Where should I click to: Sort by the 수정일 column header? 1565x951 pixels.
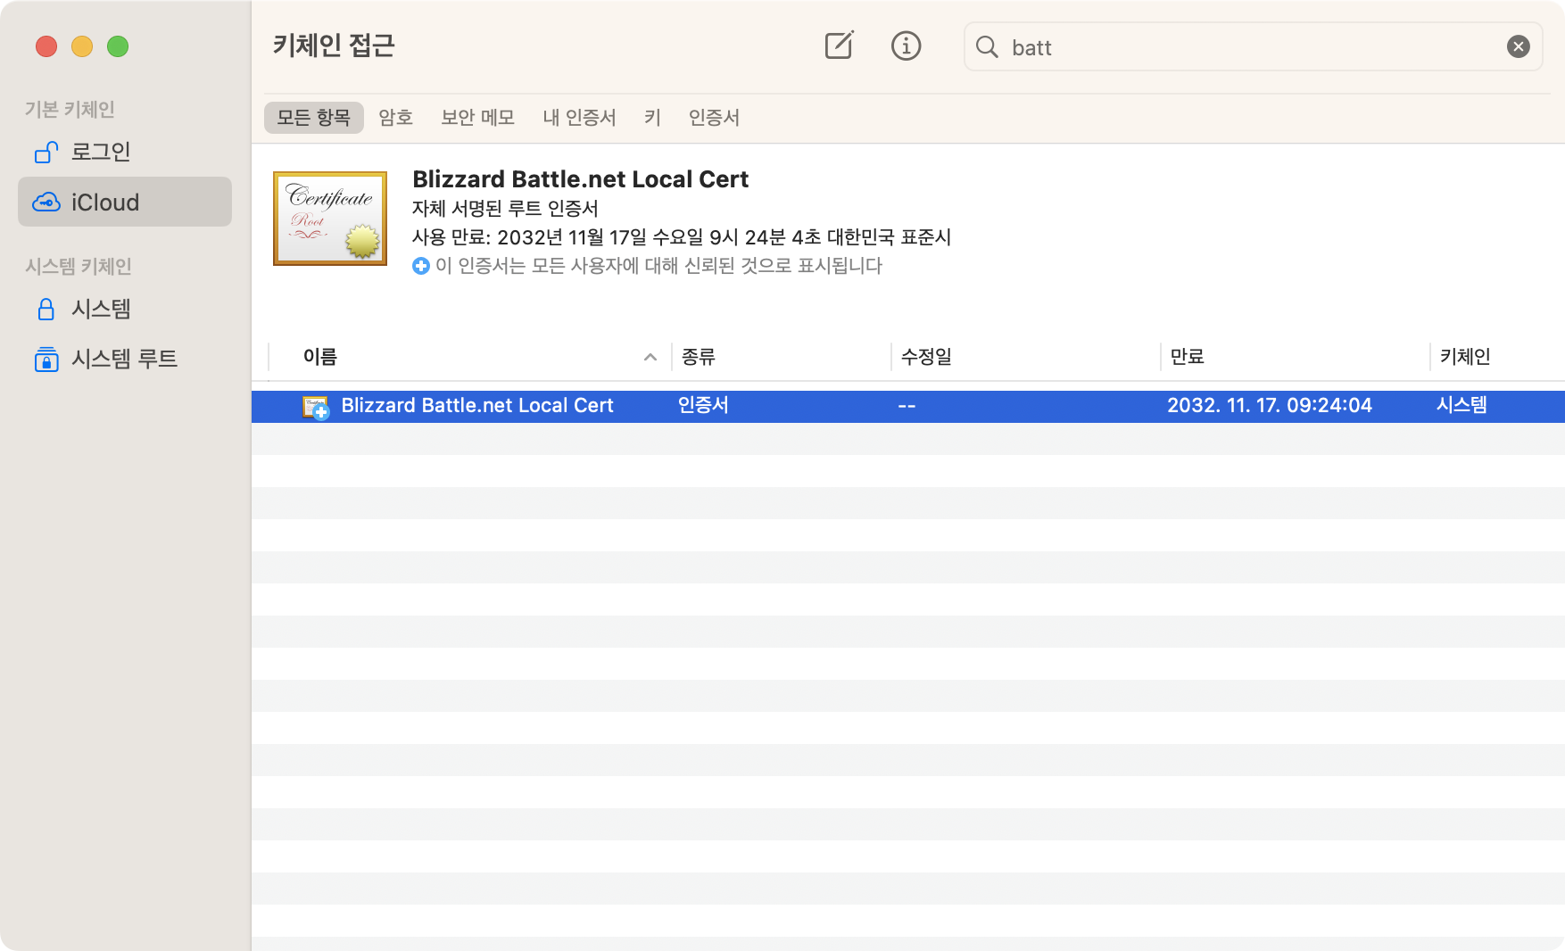[926, 357]
